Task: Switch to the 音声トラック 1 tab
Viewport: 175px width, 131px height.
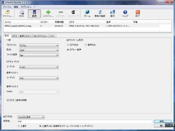Action: (x=26, y=36)
